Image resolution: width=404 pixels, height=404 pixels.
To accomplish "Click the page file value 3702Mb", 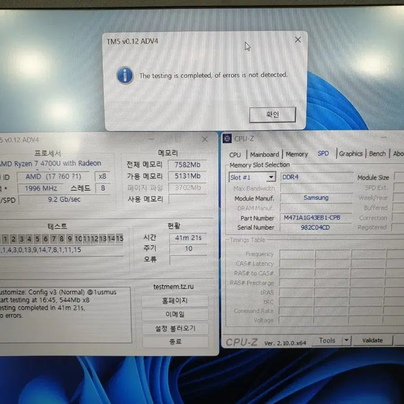I will click(188, 188).
